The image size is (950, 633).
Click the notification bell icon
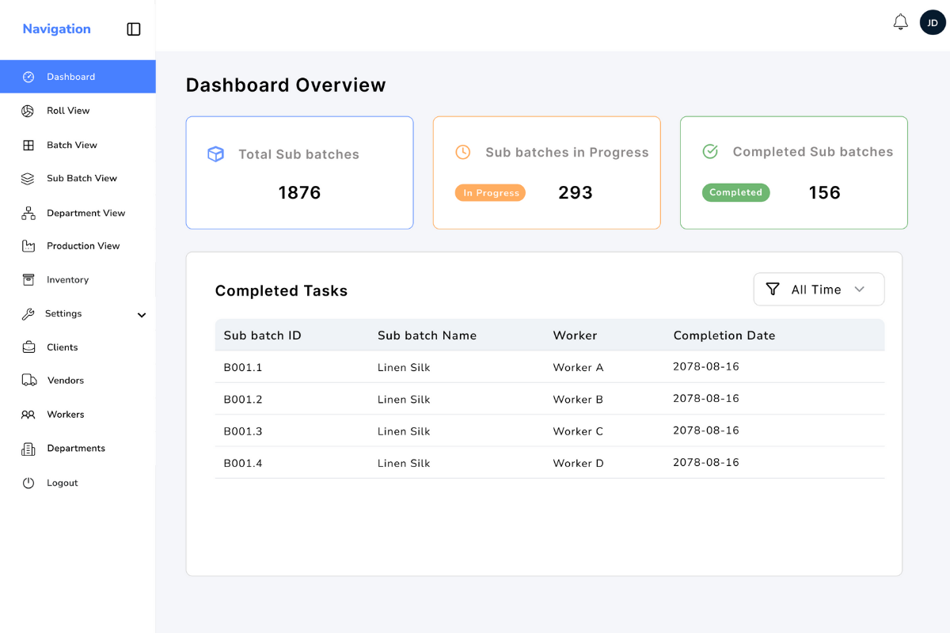900,22
